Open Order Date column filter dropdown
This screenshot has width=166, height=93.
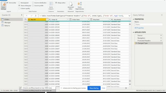point(88,20)
